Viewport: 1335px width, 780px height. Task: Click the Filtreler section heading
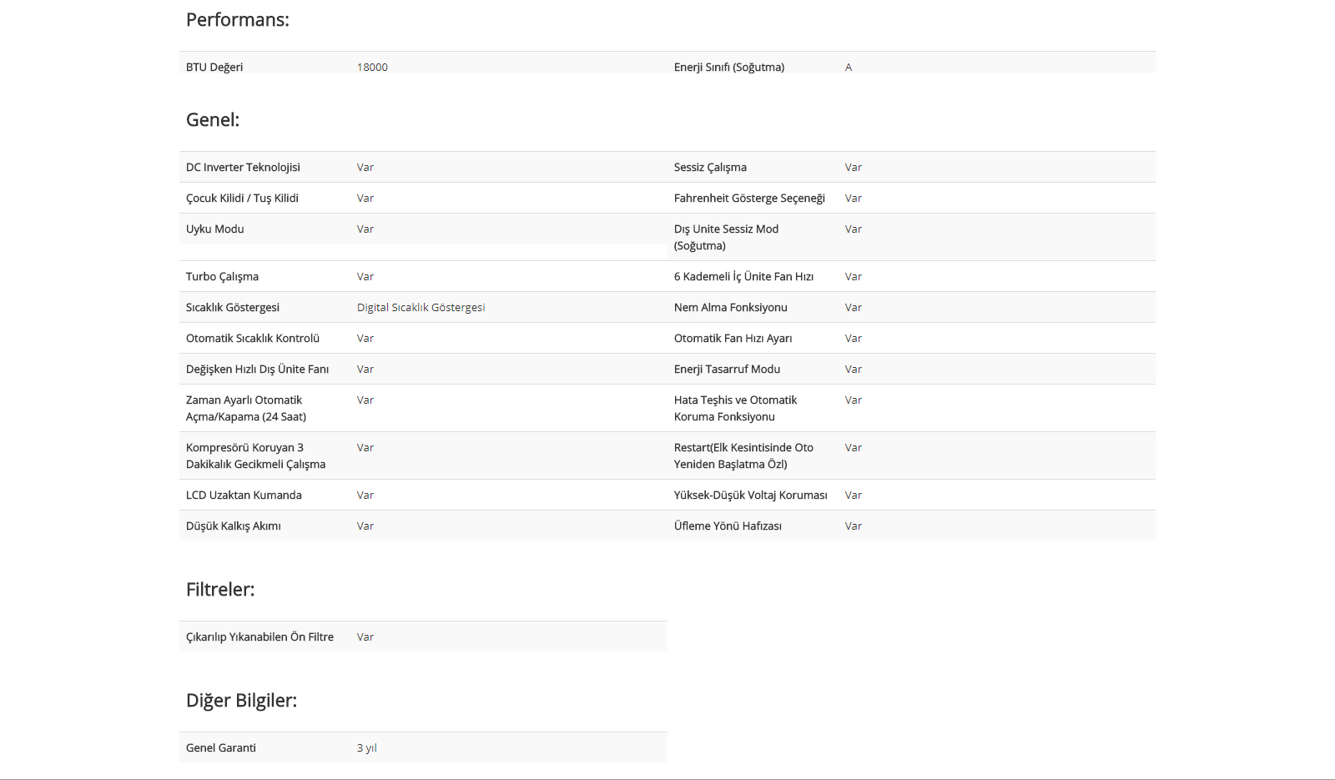[x=220, y=590]
